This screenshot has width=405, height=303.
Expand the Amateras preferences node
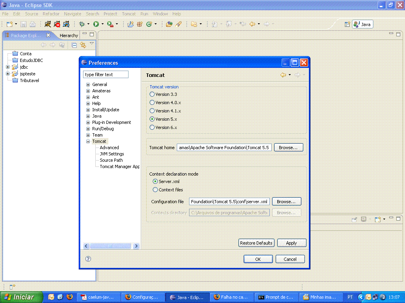point(88,91)
